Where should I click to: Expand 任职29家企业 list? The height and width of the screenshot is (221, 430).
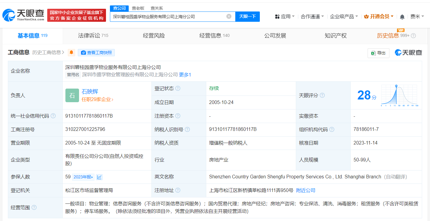(x=98, y=99)
